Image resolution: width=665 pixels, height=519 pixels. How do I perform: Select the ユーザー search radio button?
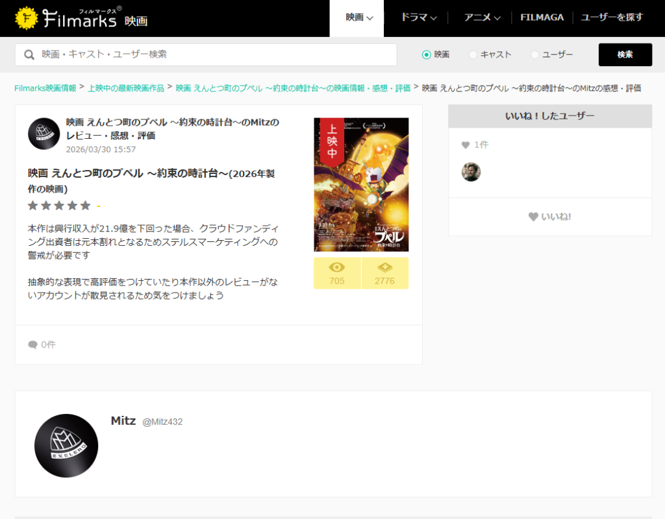(x=535, y=55)
